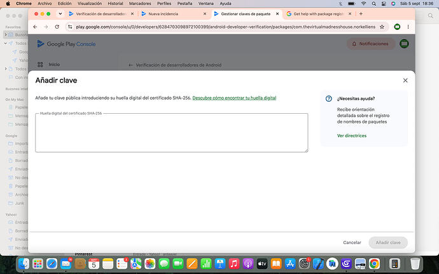Viewport: 439px width, 274px height.
Task: Open Podcasts from the Dock
Action: pyautogui.click(x=247, y=264)
